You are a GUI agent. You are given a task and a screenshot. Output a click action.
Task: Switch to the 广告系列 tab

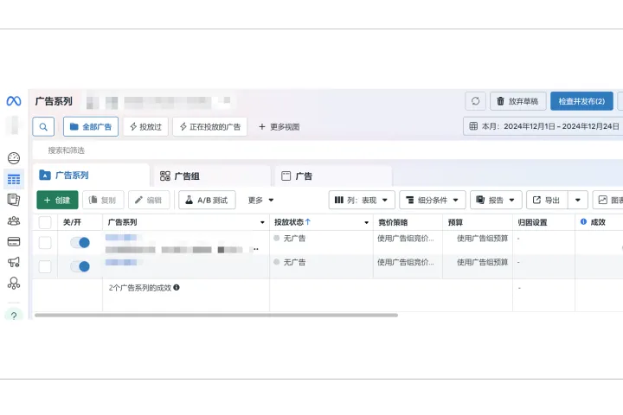click(x=92, y=176)
